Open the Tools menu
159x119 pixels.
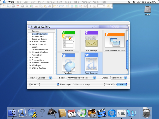[x=68, y=2]
